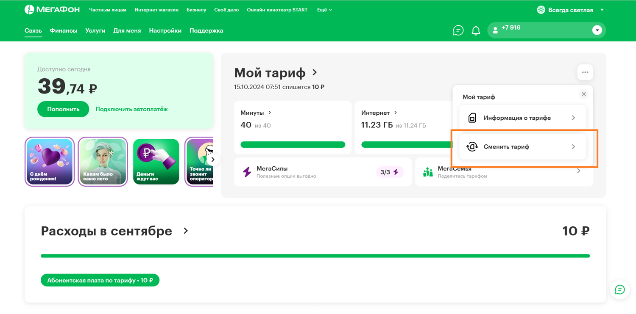Open the Деньги ждут вас story
The image size is (636, 314).
156,162
